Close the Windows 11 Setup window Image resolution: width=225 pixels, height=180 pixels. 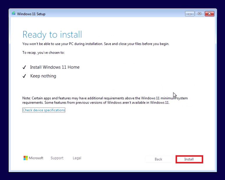(210, 14)
